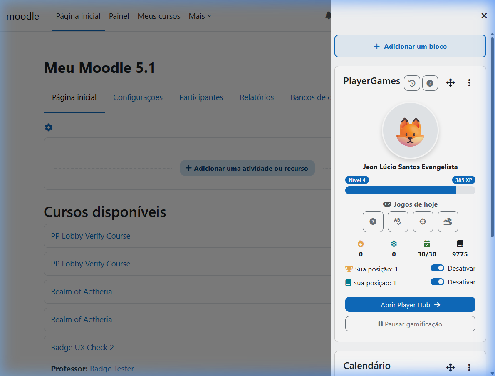Click Adicionar uma atividade ou recurso
The height and width of the screenshot is (376, 495).
(247, 168)
